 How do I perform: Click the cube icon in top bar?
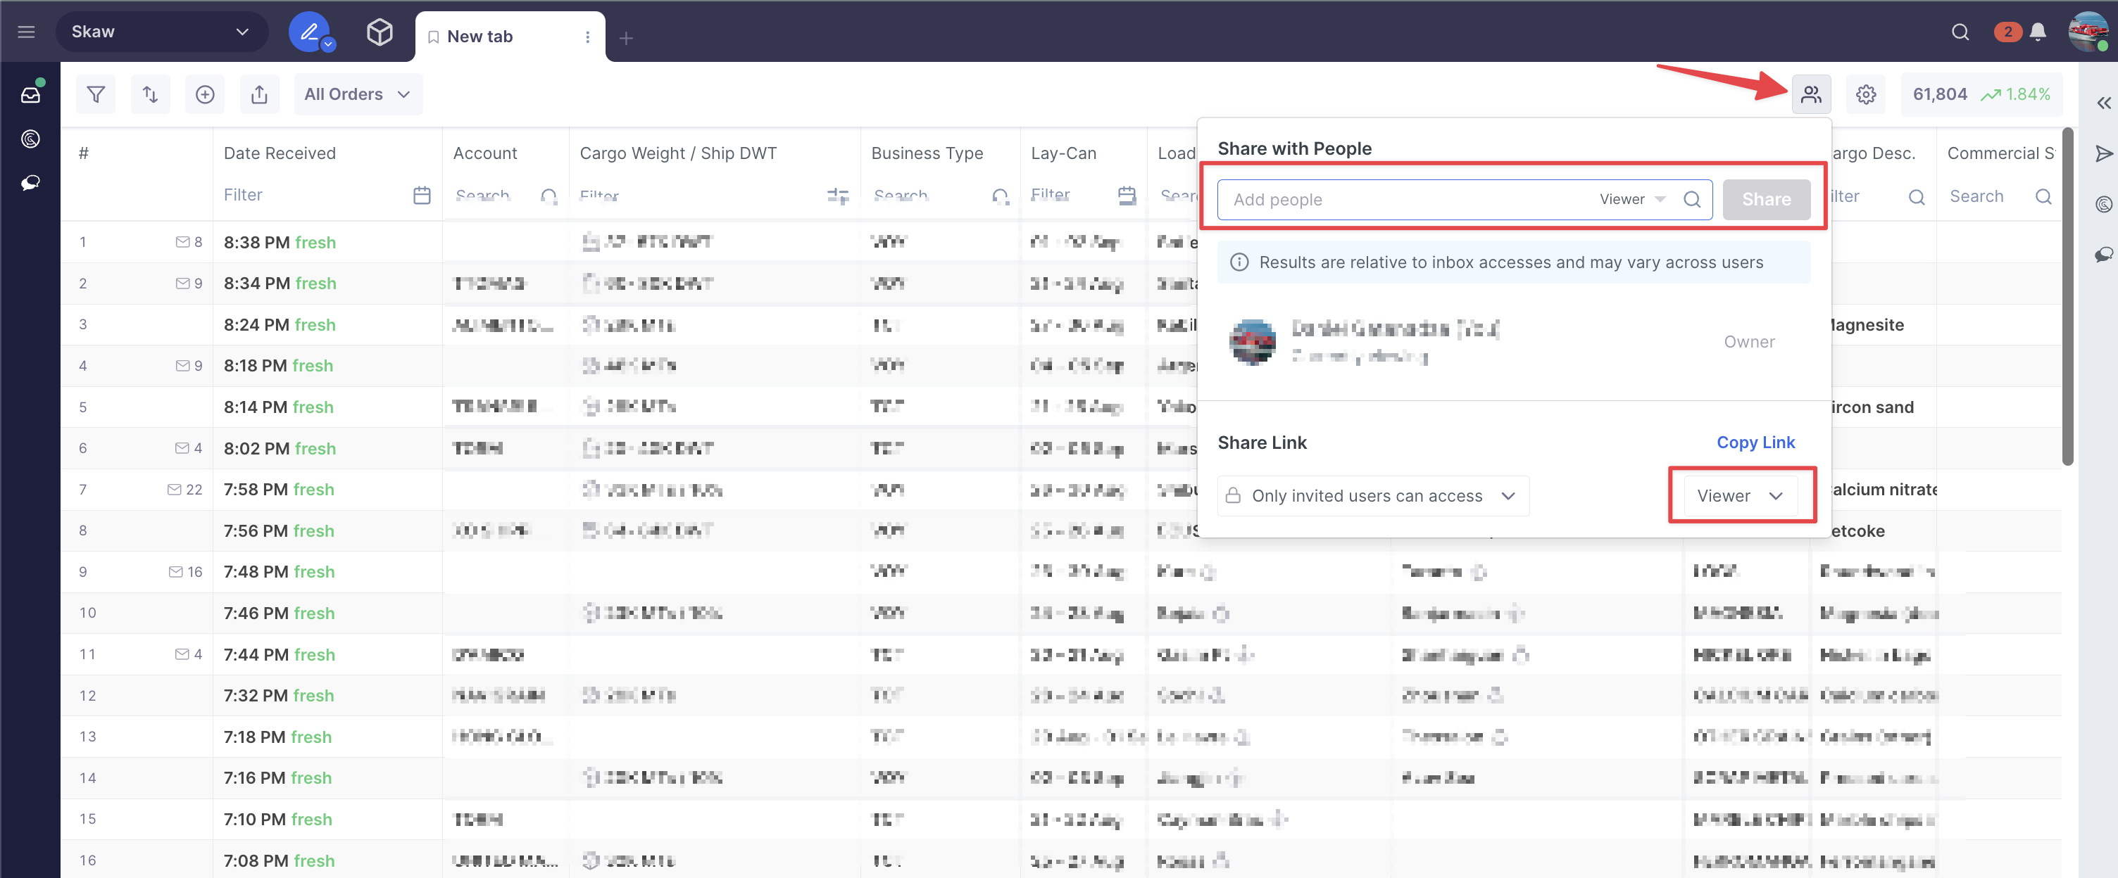click(x=379, y=32)
